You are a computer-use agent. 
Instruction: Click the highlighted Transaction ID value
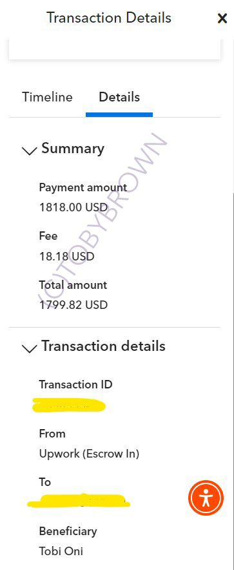click(68, 405)
